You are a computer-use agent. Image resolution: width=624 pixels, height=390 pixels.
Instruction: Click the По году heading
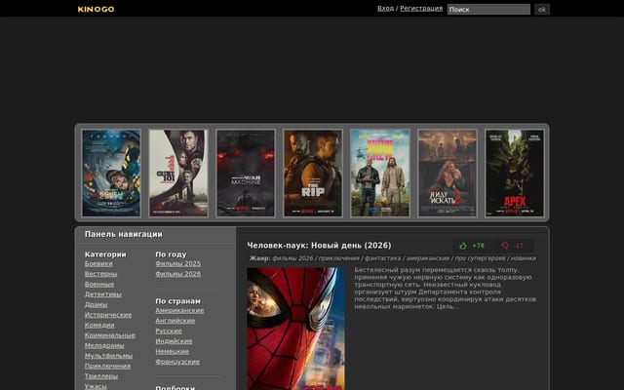[171, 254]
